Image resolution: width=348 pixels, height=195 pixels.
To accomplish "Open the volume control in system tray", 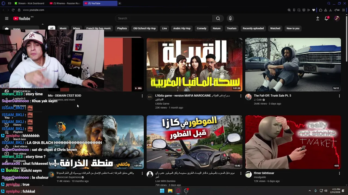I will [x=326, y=191].
